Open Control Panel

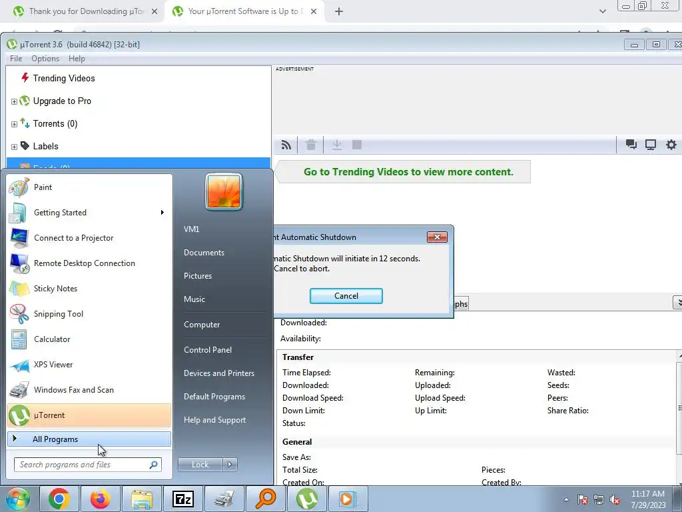pyautogui.click(x=208, y=350)
